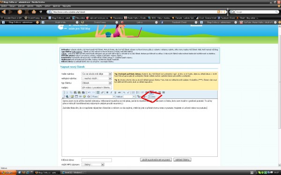Open the font (Písmo) combo box

click(x=107, y=97)
